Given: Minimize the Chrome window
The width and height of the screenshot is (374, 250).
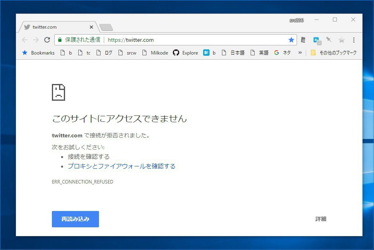Looking at the screenshot, I should (x=317, y=20).
